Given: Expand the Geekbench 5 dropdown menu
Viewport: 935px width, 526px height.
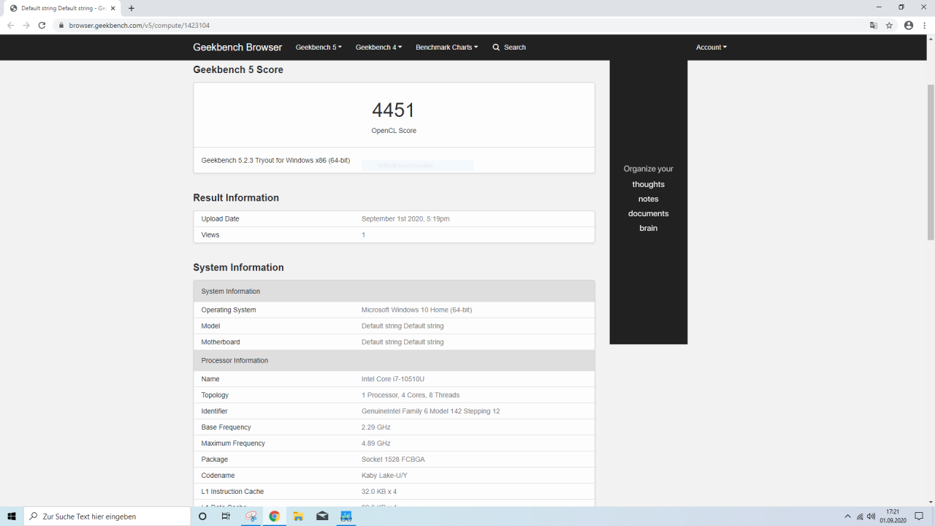Looking at the screenshot, I should (x=318, y=47).
